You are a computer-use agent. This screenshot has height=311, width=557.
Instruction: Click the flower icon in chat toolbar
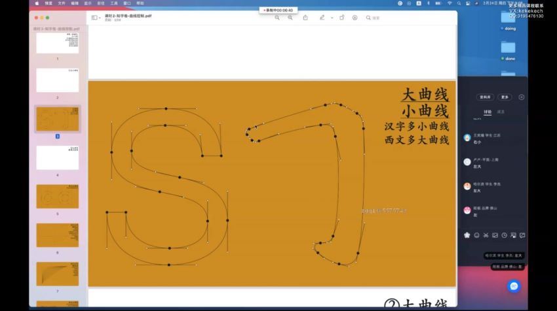(467, 235)
